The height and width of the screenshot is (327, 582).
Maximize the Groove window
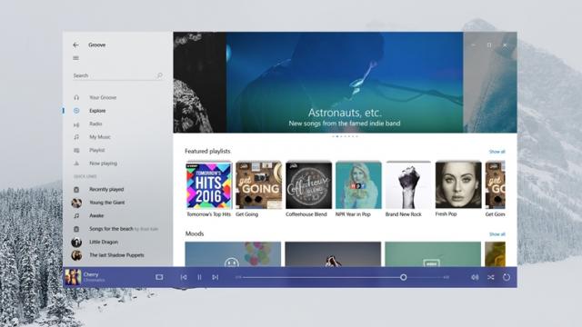coord(489,45)
